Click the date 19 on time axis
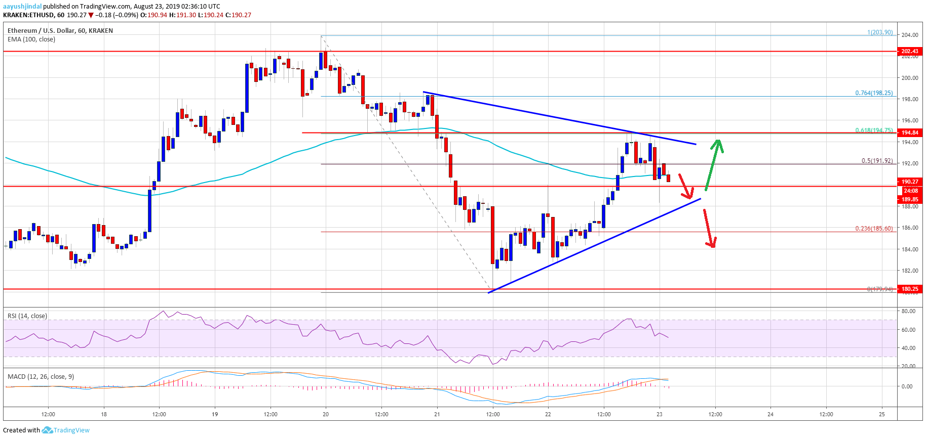The height and width of the screenshot is (439, 926). (x=215, y=414)
